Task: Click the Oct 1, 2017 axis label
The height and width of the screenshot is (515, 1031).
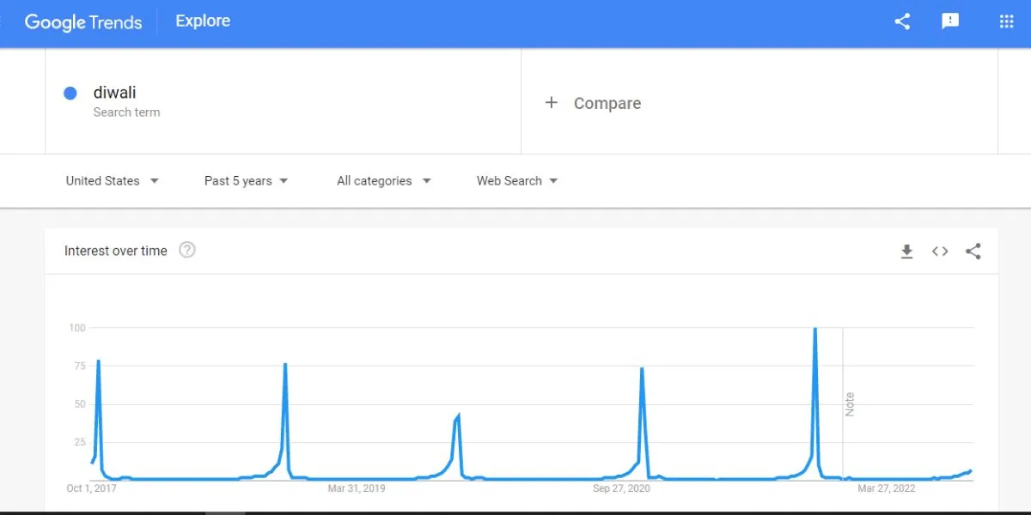Action: point(92,488)
